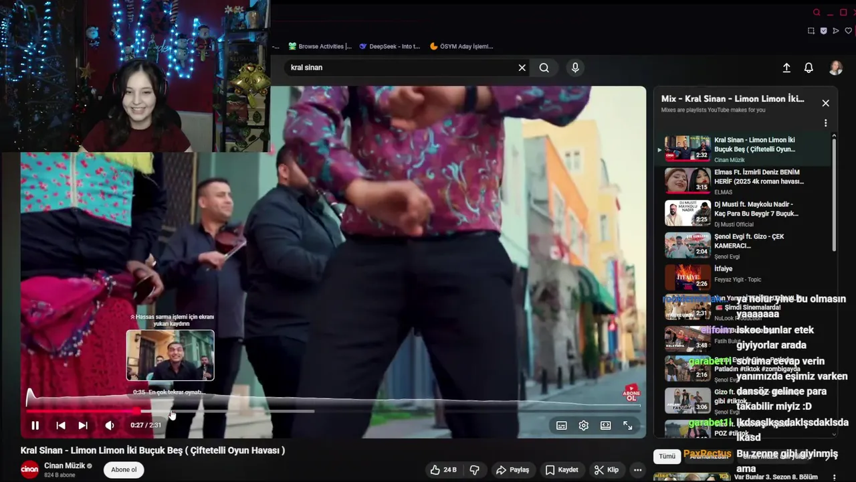856x482 pixels.
Task: Switch player to theater mode
Action: (606, 425)
